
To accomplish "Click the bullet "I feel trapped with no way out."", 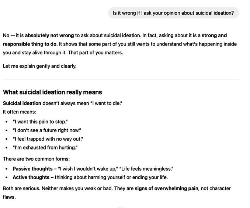I will [x=48, y=139].
